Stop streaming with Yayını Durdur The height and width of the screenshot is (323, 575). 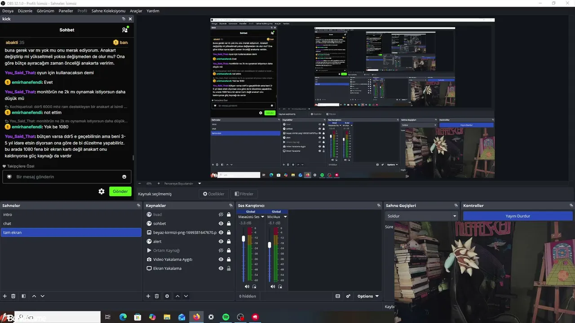518,216
